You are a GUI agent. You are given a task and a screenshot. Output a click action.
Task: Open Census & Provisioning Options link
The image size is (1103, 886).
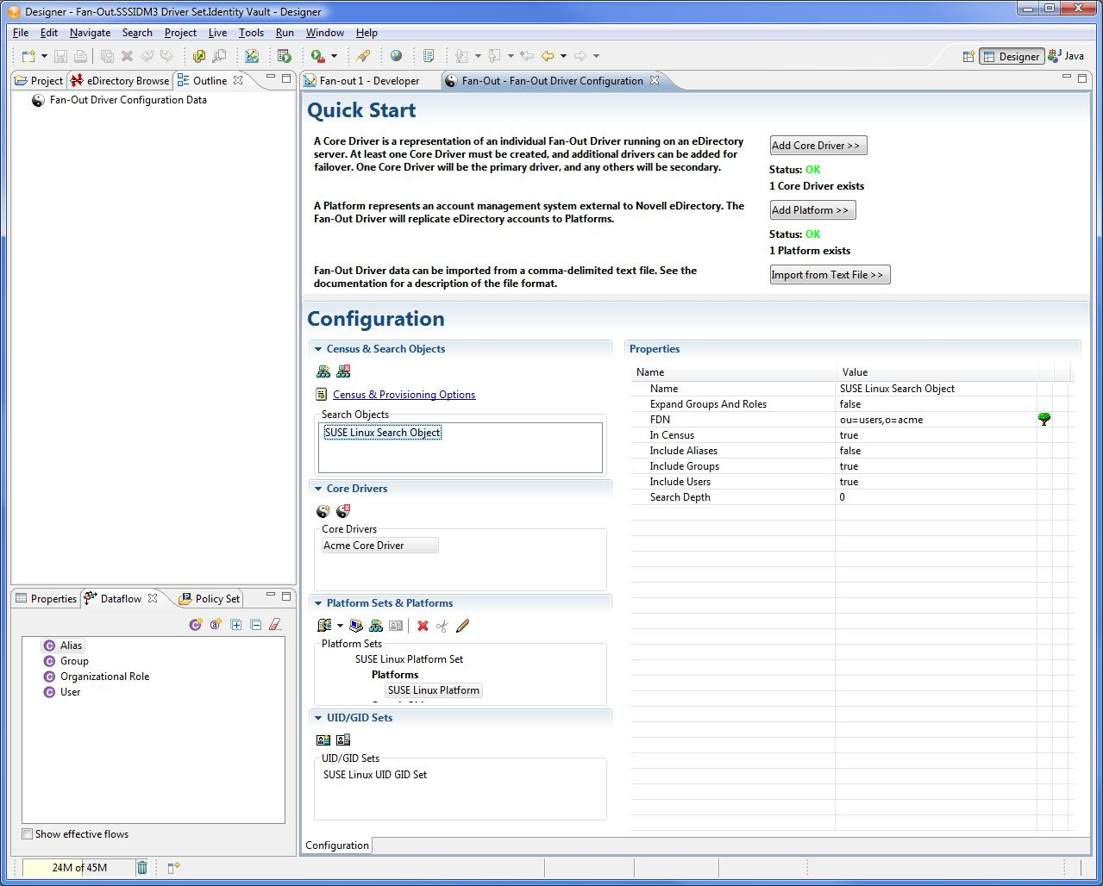[404, 395]
